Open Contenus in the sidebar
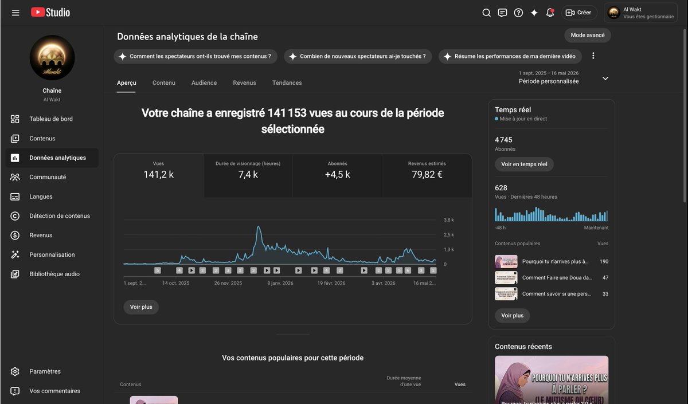 point(52,139)
